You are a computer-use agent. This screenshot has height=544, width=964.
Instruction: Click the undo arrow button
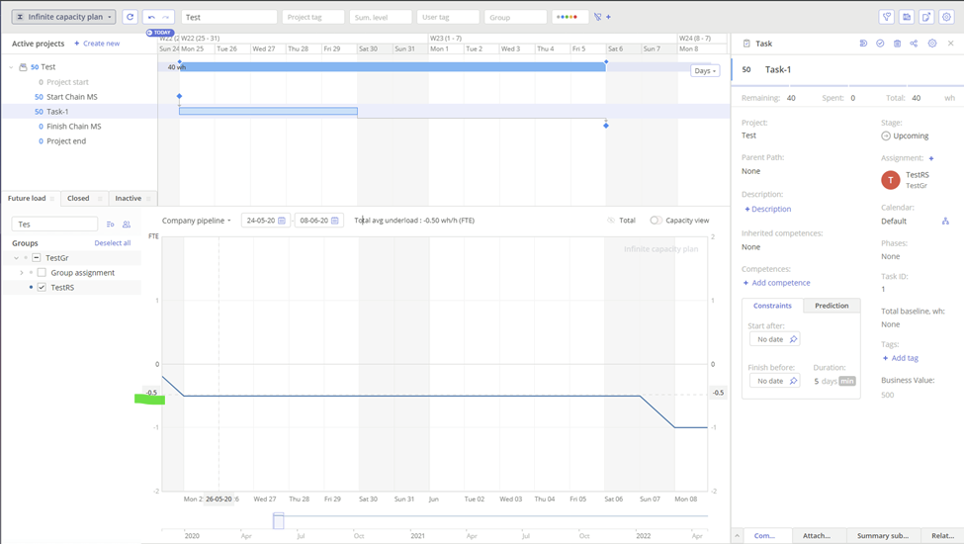[x=151, y=17]
